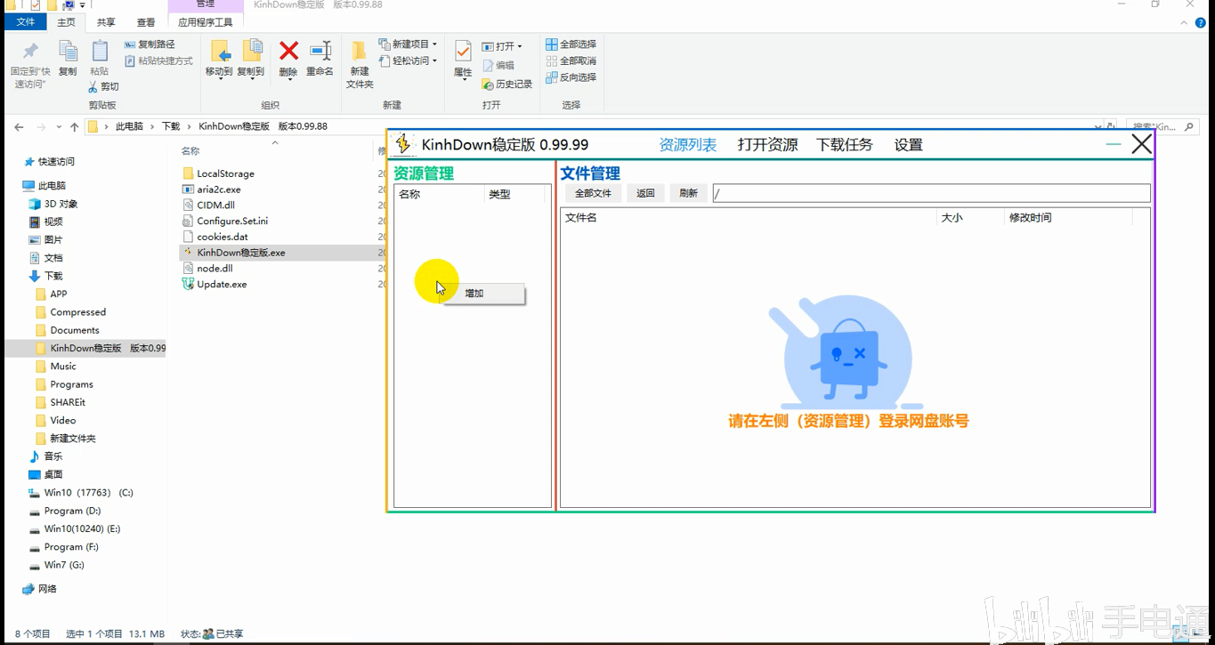Image resolution: width=1215 pixels, height=645 pixels.
Task: Click Configure.Set.ini in the file list
Action: point(225,221)
